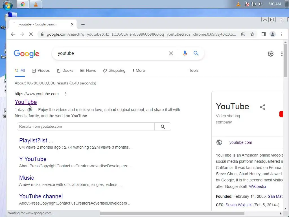Viewport: 289px width, 217px height.
Task: Open Chrome's three-dot menu
Action: coord(282,34)
